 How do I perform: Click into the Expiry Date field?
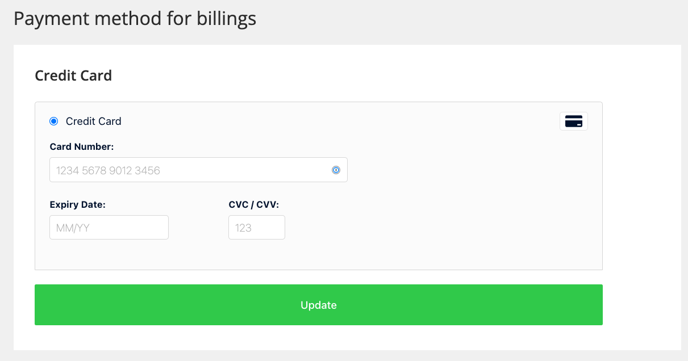tap(109, 227)
